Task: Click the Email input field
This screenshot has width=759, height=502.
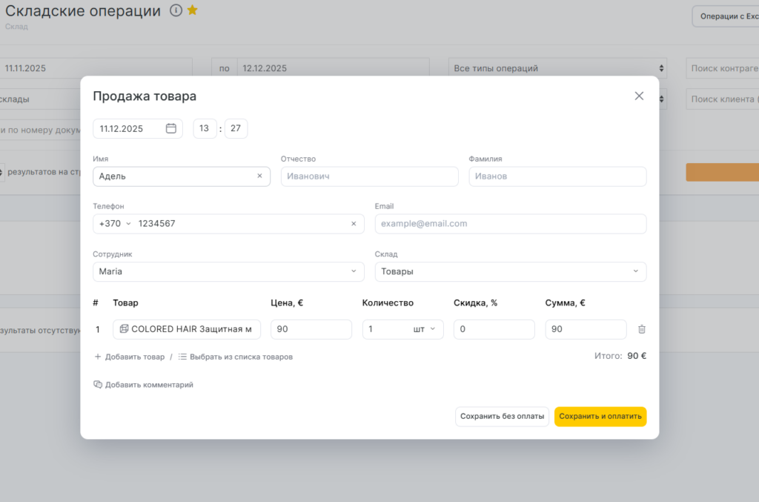Action: click(x=510, y=224)
